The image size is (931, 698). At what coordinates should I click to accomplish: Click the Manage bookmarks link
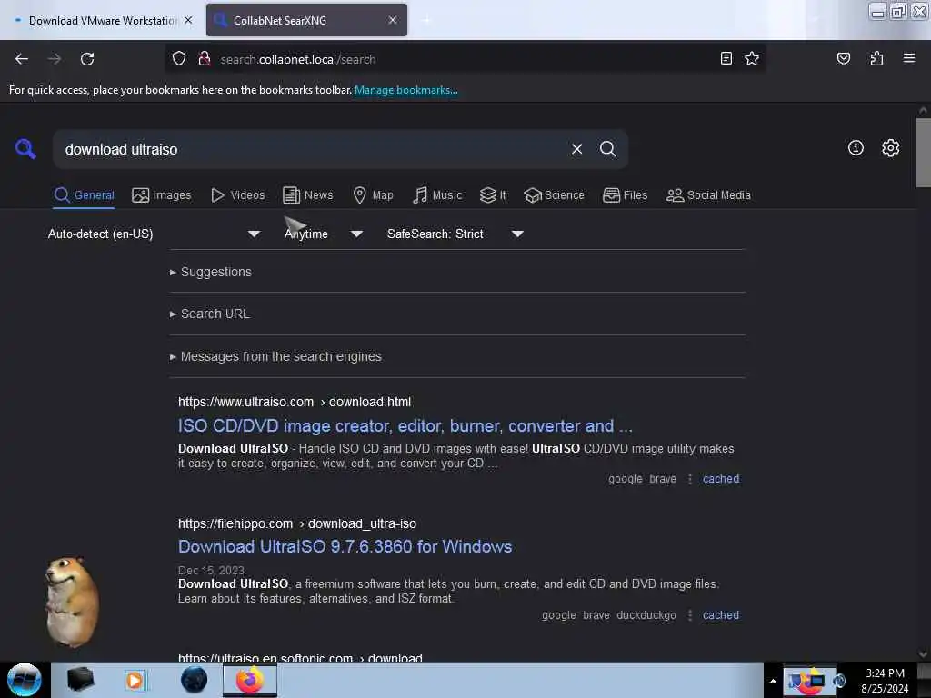406,90
